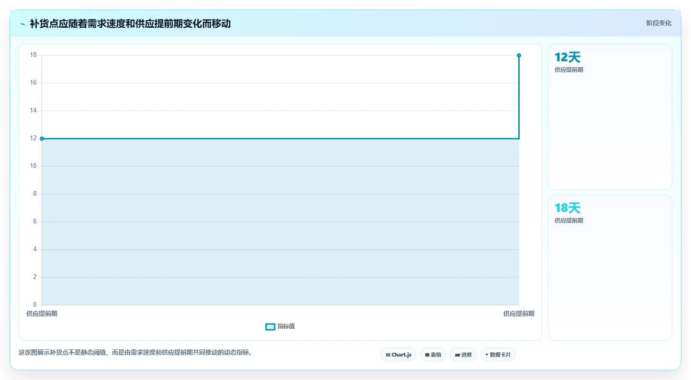Click the y-axis tick label 10
This screenshot has height=380, width=691.
(33, 166)
